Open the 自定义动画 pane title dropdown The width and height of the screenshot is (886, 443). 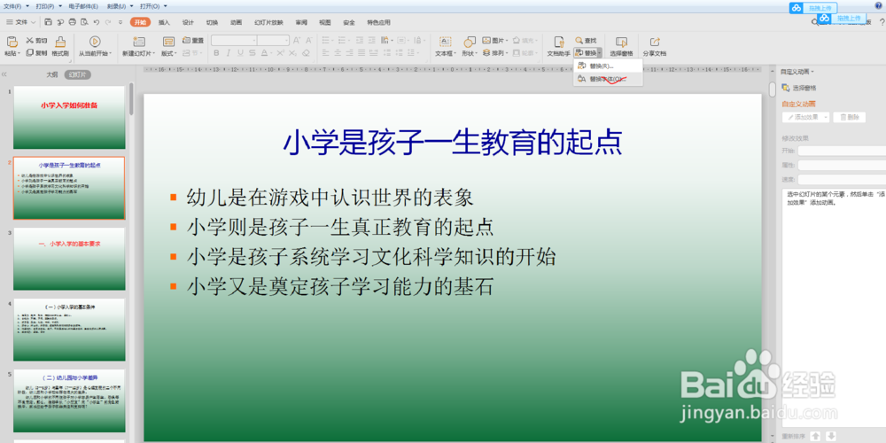tap(812, 72)
